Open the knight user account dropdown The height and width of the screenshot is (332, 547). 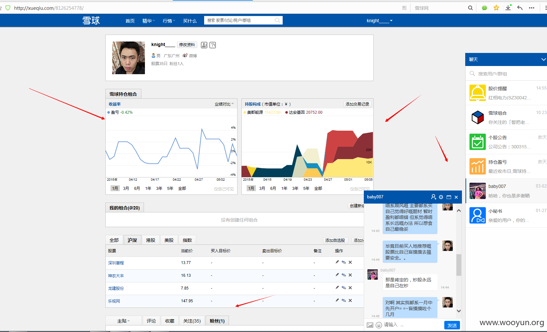[x=379, y=21]
